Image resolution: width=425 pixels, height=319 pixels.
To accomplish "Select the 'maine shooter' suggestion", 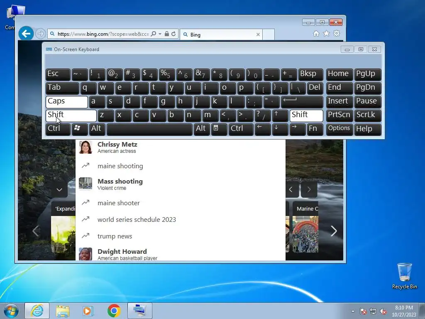I will [x=181, y=203].
